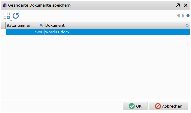
Task: Click the detach window diagonal arrow icon
Action: (x=178, y=5)
